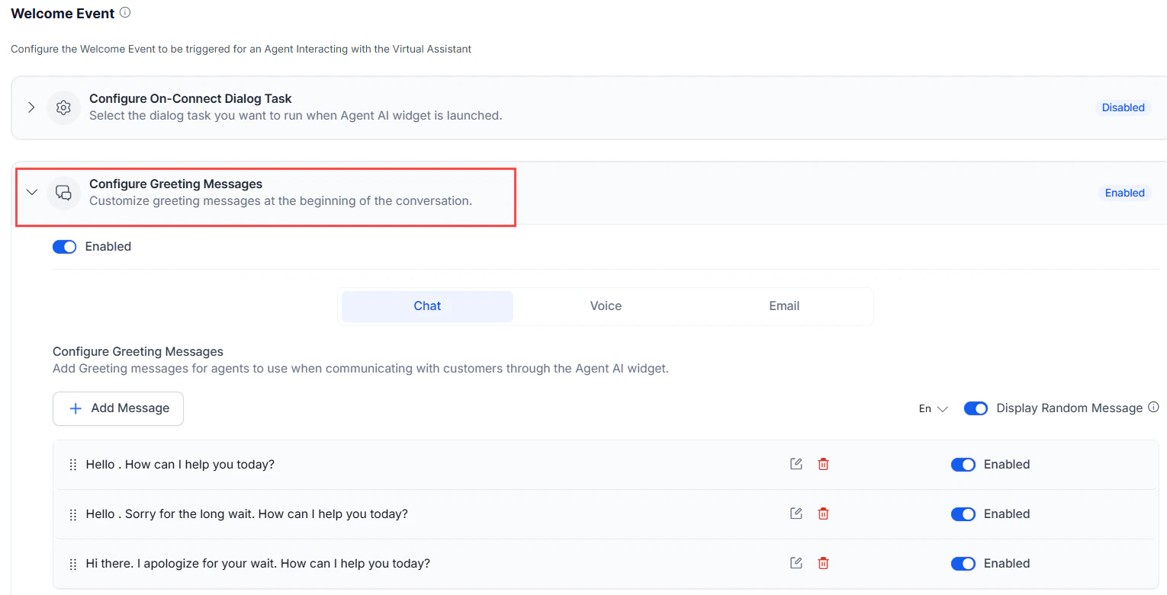This screenshot has height=595, width=1167.
Task: Click the 'Disabled' status label on Dialog Task
Action: (1122, 107)
